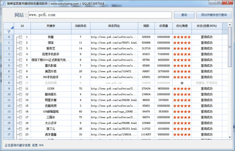The image size is (235, 151).
Task: Select row header number 17
Action: [9, 134]
